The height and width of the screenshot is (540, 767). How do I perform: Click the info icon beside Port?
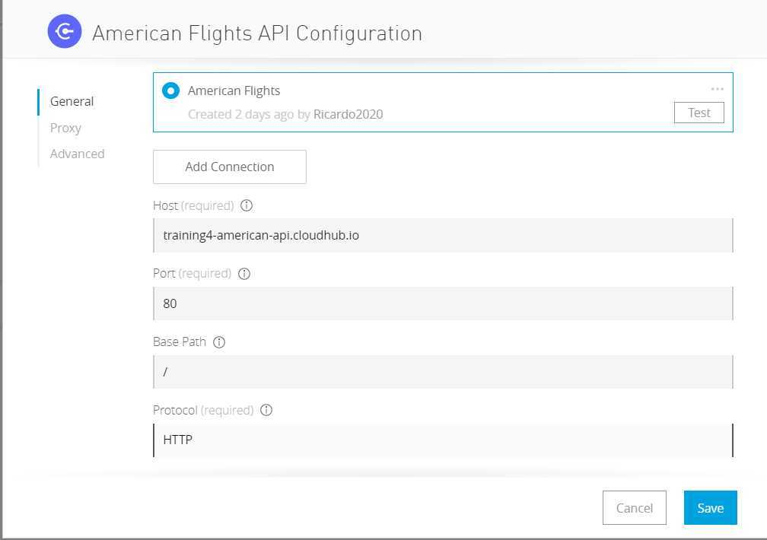244,274
